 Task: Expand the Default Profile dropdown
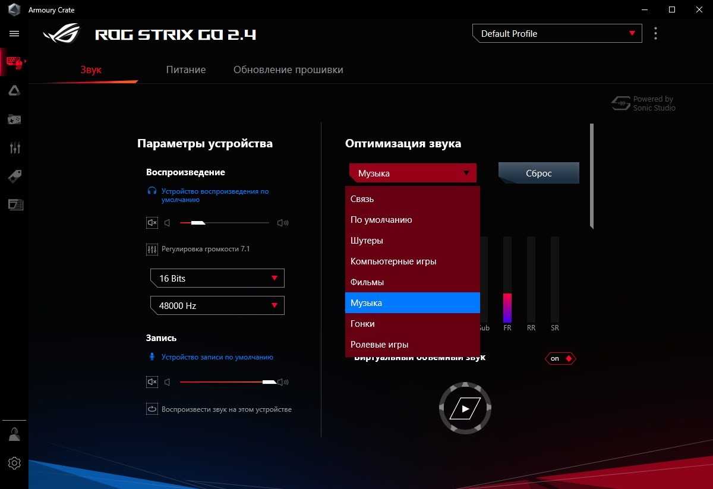pos(557,34)
